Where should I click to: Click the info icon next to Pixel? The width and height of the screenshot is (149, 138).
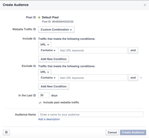(34, 17)
